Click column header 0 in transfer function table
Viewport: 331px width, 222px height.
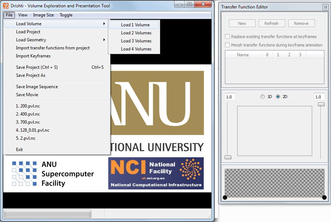coord(267,55)
